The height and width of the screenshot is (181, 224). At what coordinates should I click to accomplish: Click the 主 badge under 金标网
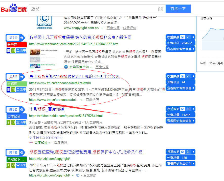point(9,89)
